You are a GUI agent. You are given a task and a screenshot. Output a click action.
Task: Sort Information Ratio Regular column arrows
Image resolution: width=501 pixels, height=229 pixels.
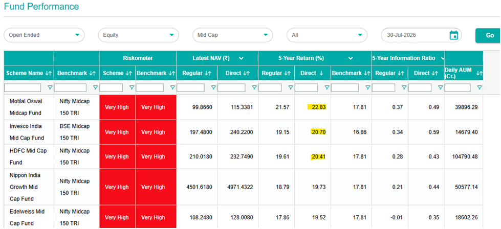pyautogui.click(x=401, y=74)
